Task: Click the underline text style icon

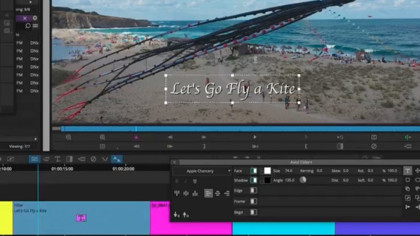Action: pos(195,181)
